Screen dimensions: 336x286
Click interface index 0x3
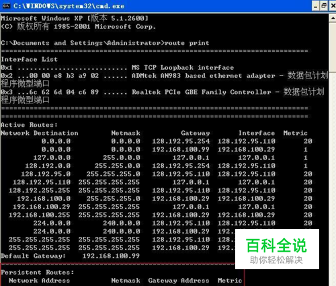(7, 92)
